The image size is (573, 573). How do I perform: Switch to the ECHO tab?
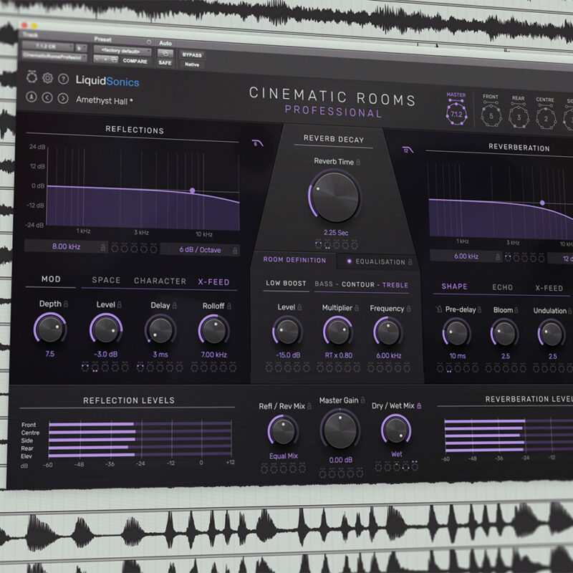pyautogui.click(x=503, y=287)
